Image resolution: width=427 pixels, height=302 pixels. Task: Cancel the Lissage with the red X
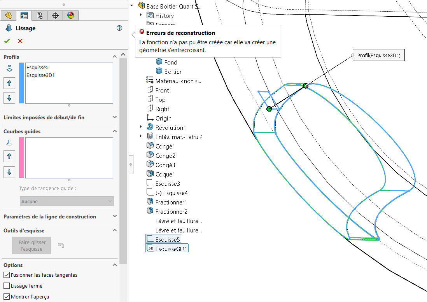(20, 41)
